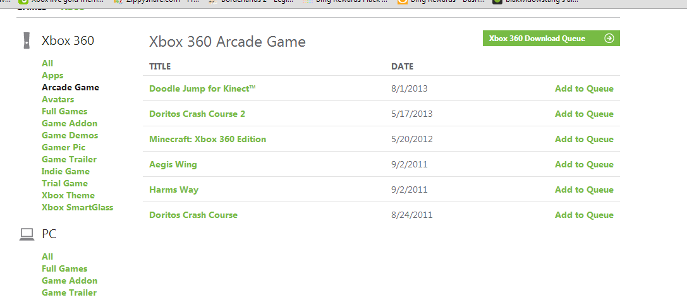
Task: Open the Aegis Wing game link
Action: 173,165
